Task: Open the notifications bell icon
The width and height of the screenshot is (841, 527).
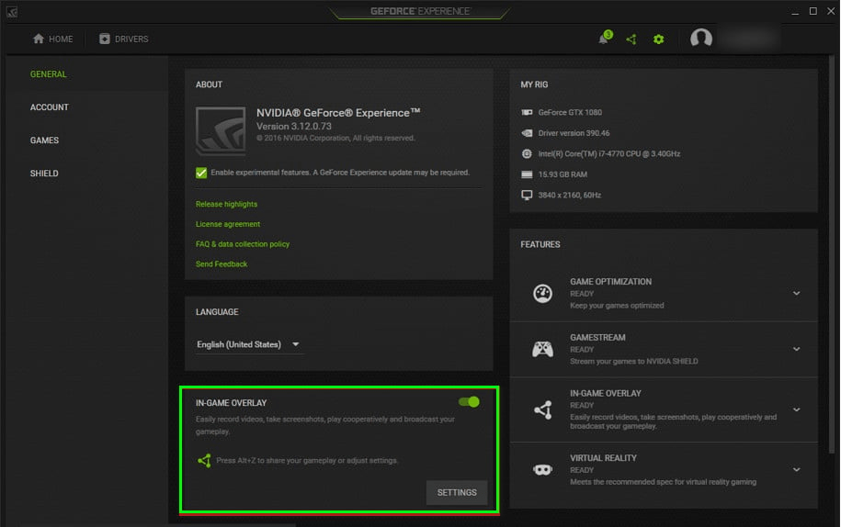Action: click(604, 39)
